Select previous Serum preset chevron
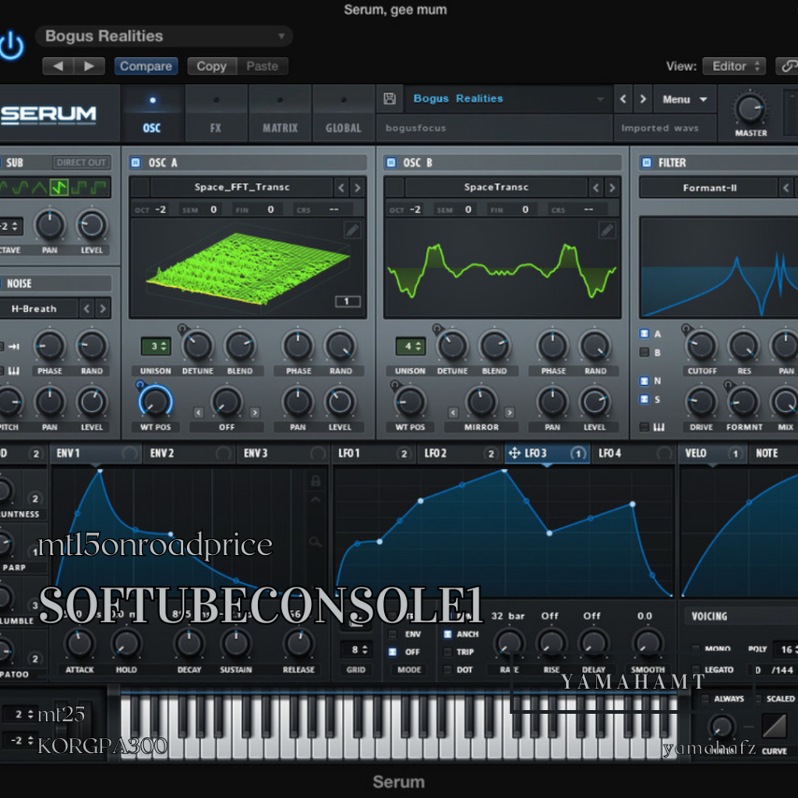The width and height of the screenshot is (798, 798). [623, 99]
